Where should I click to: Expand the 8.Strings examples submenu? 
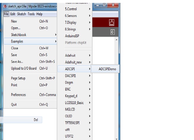[x=75, y=29]
